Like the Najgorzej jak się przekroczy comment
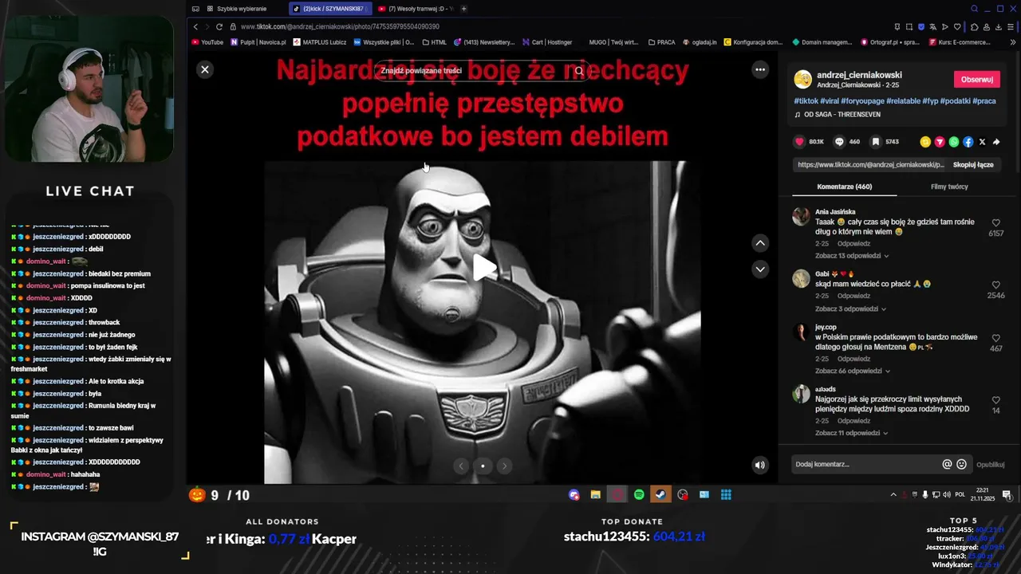Screen dimensions: 1021x574 click(x=995, y=400)
